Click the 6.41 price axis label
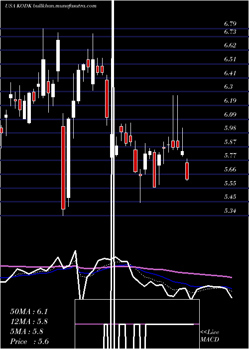The image size is (249, 349). pyautogui.click(x=230, y=73)
